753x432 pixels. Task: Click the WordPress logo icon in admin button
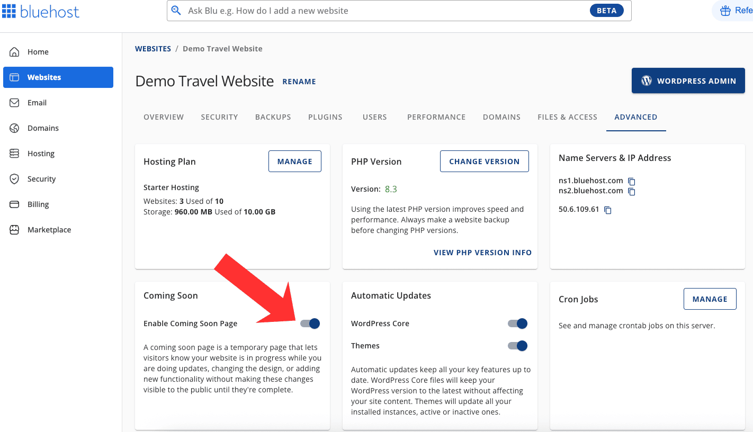647,81
